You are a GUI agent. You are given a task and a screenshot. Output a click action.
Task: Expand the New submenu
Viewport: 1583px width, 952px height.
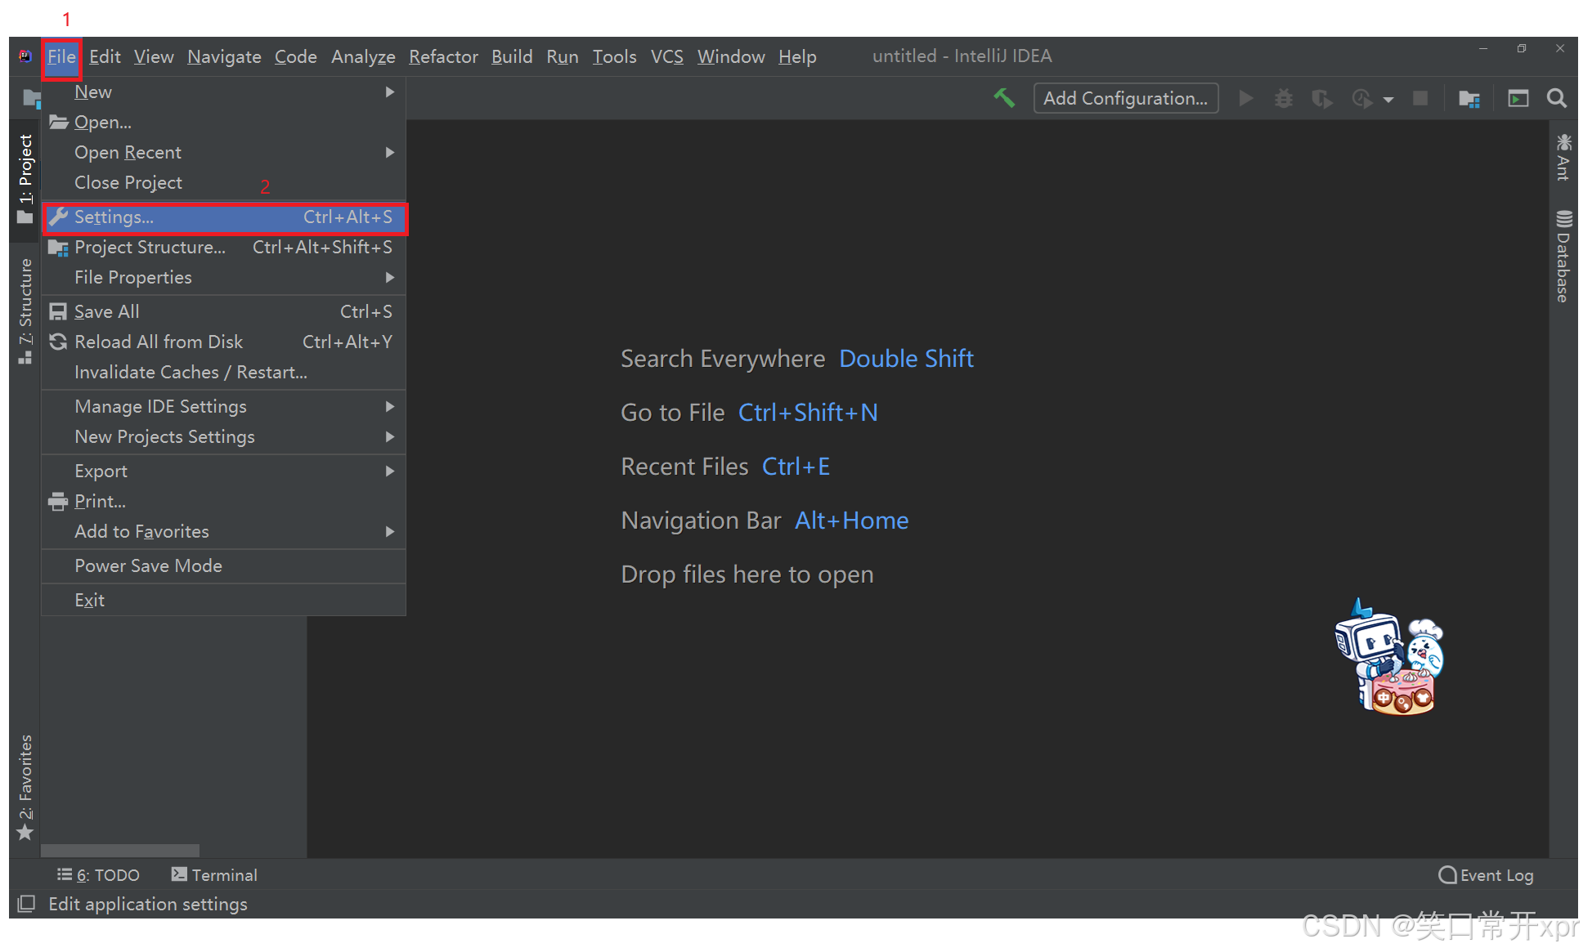pyautogui.click(x=223, y=92)
